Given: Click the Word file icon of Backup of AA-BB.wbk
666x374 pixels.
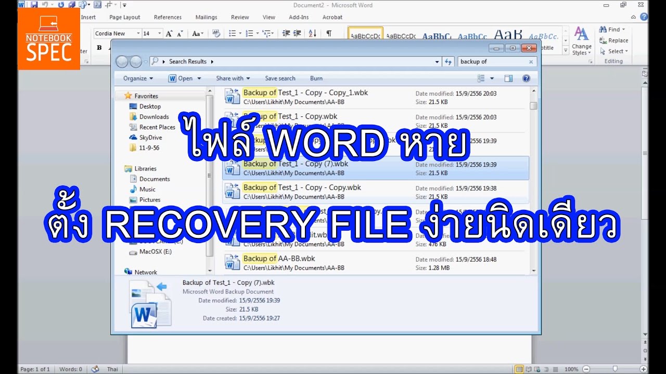Looking at the screenshot, I should (x=232, y=262).
